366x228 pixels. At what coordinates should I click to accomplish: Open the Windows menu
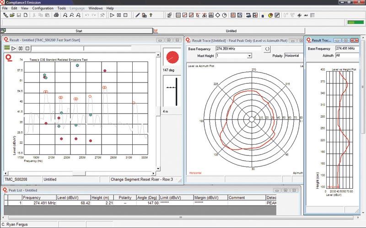(95, 8)
